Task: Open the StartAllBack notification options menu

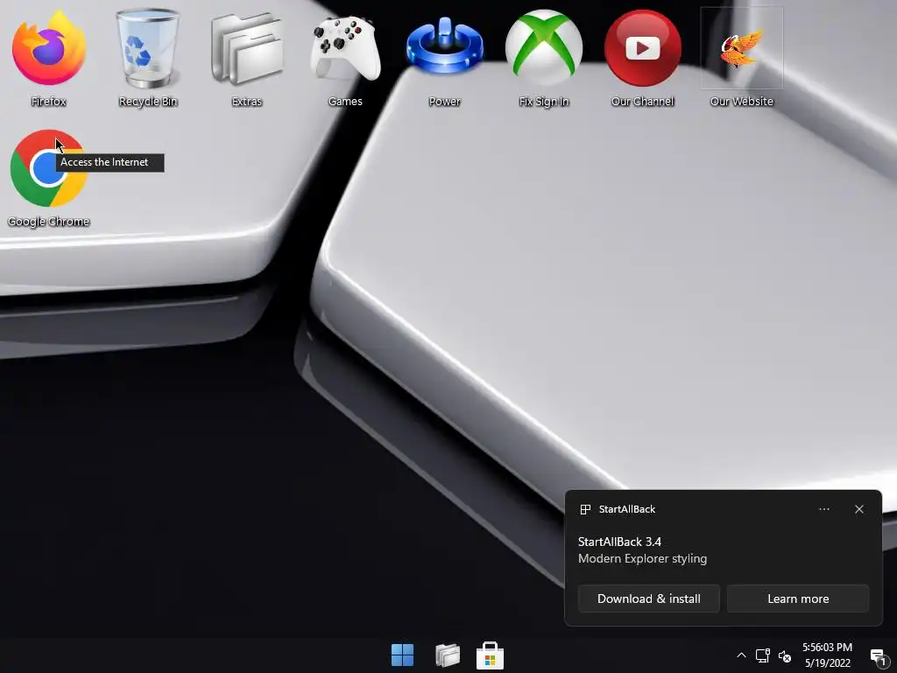Action: coord(824,509)
